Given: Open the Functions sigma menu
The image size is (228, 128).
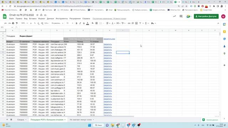Looking at the screenshot, I should [146, 23].
